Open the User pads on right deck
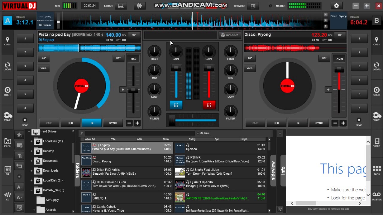The width and height of the screenshot is (383, 215). [376, 91]
